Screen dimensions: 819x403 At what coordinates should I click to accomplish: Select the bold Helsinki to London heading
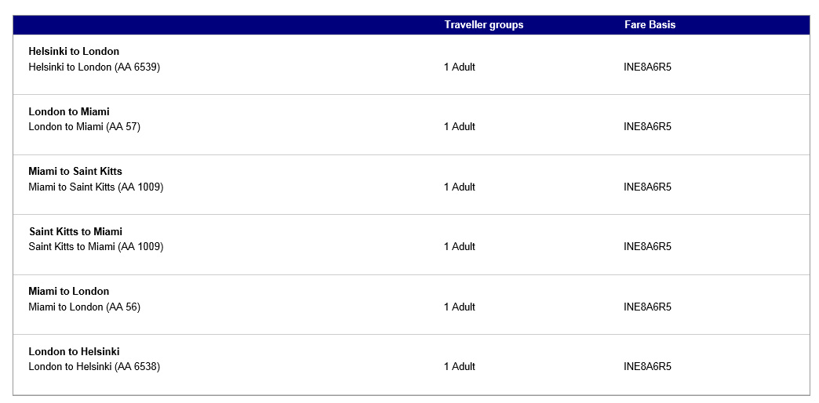[x=74, y=52]
